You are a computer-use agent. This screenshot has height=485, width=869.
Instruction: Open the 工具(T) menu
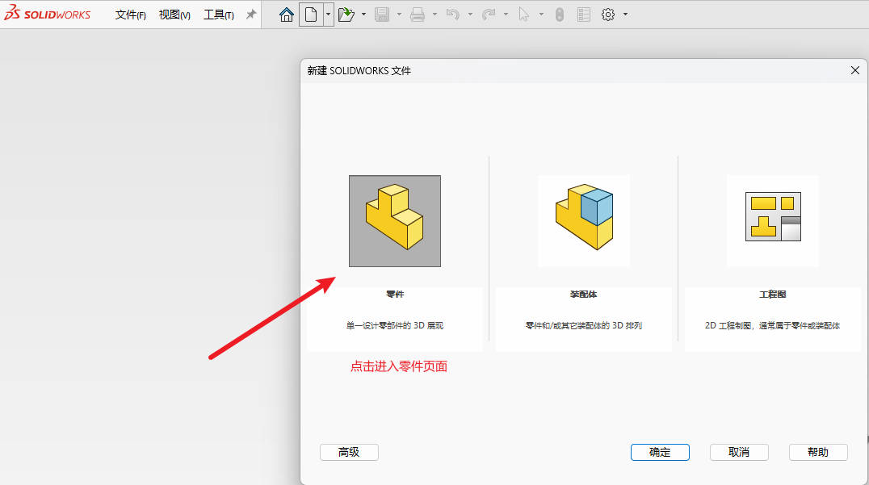coord(218,15)
